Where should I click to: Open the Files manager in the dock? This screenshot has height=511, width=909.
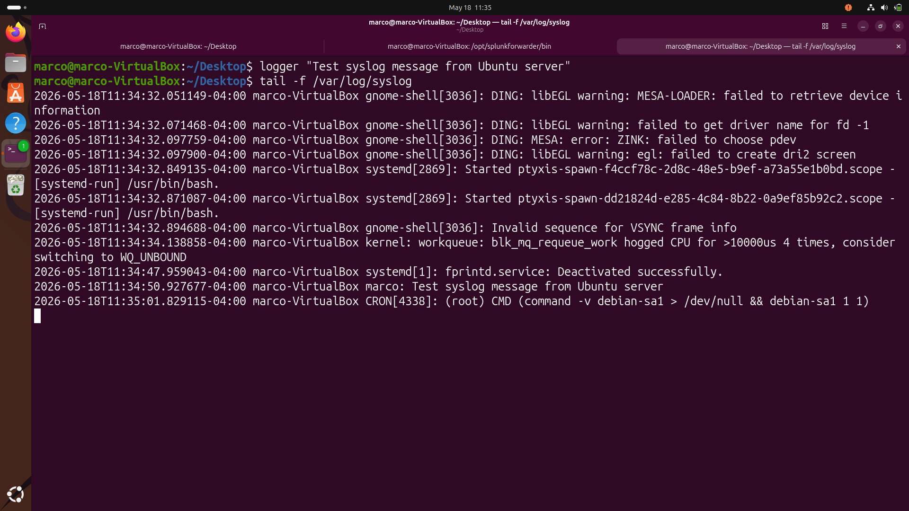[x=16, y=62]
